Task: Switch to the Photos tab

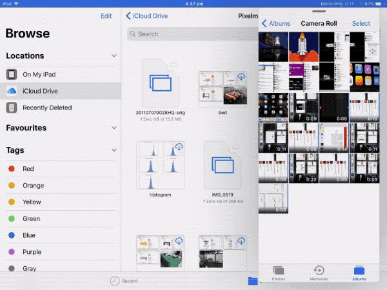Action: 279,273
